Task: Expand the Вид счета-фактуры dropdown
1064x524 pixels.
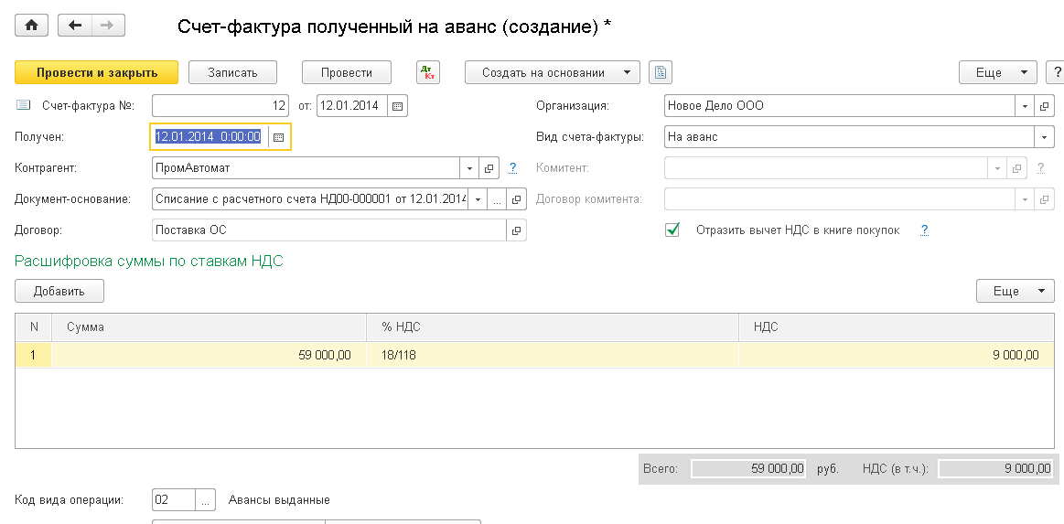Action: click(x=1044, y=137)
